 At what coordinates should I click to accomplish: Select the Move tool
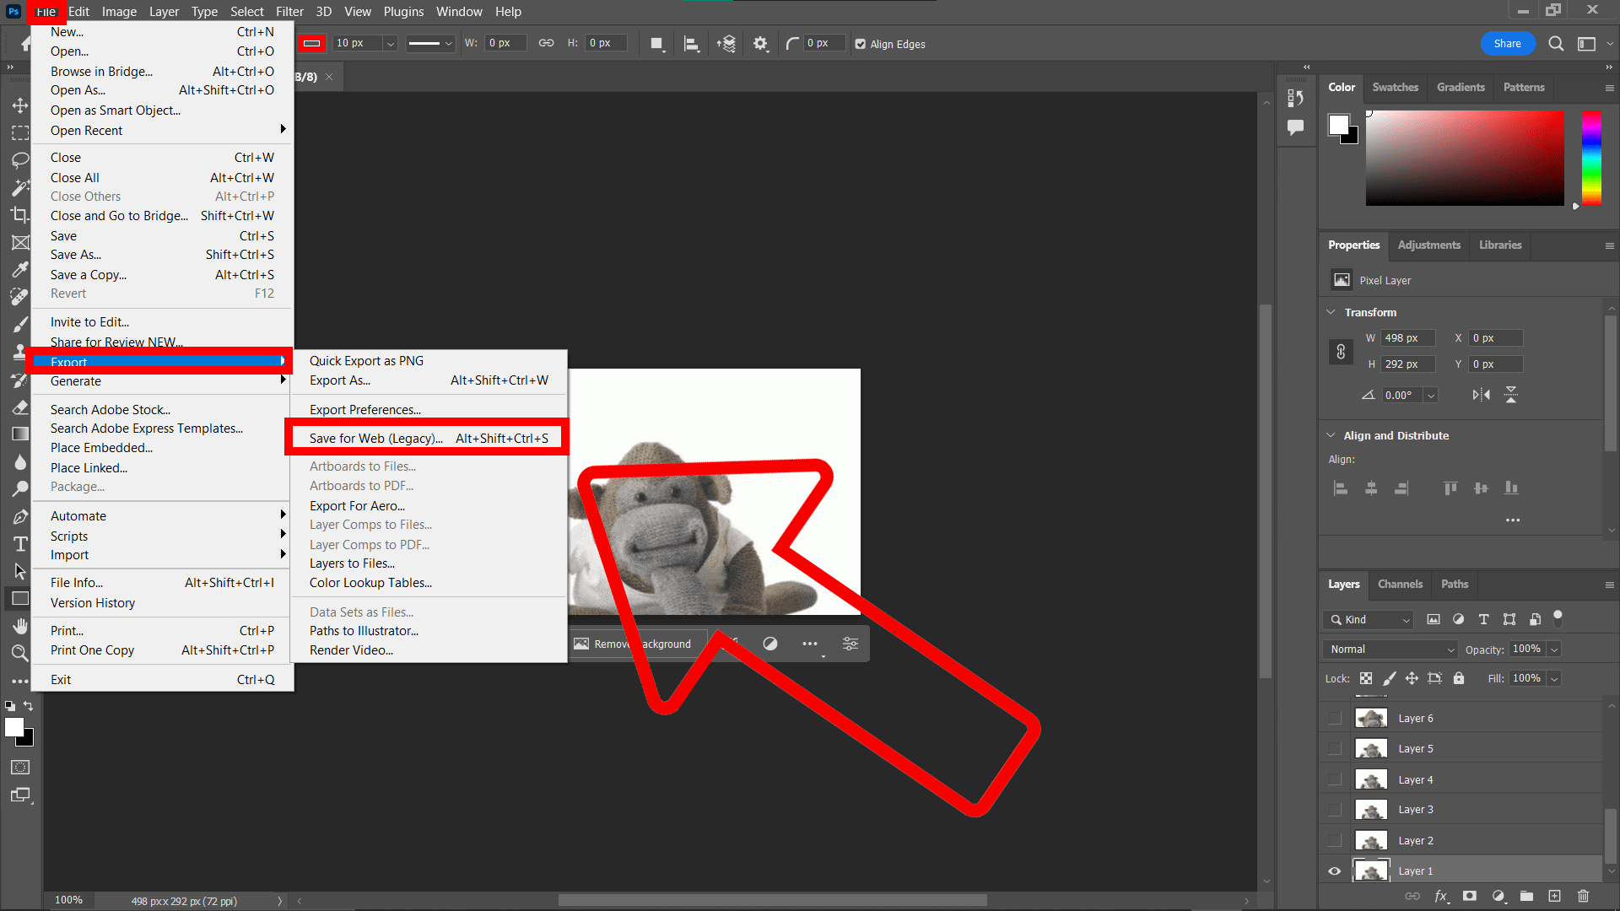(20, 105)
